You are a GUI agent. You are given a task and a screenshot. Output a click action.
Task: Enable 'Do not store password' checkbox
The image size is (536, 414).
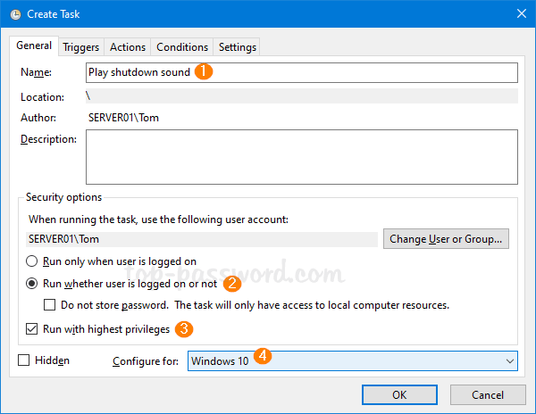[51, 305]
